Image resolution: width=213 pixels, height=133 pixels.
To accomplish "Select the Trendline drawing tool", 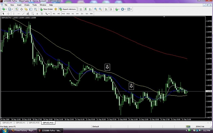I will [24, 14].
